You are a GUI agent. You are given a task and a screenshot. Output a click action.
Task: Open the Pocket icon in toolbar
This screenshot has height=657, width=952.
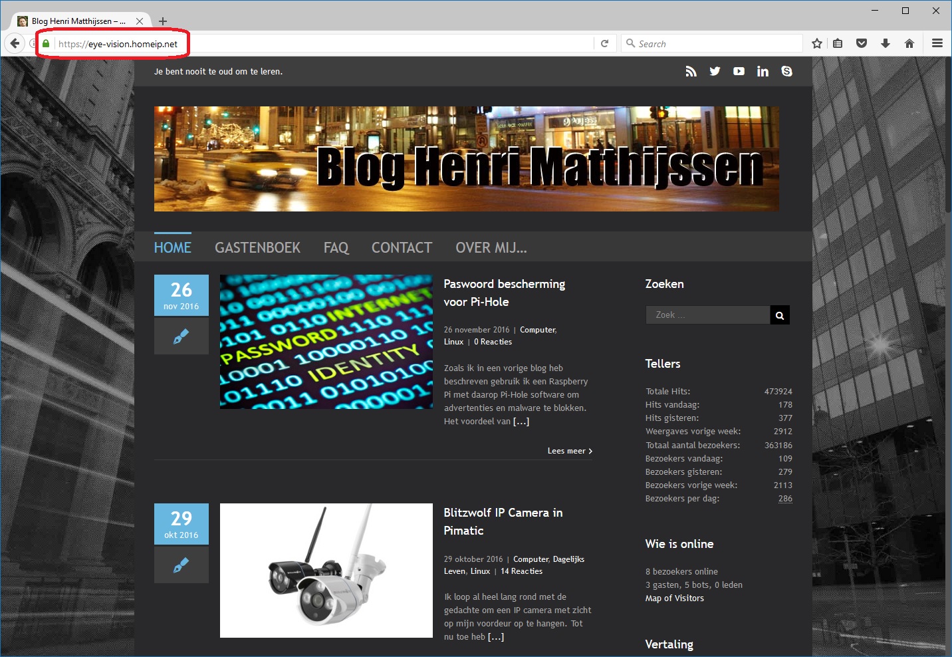(862, 43)
